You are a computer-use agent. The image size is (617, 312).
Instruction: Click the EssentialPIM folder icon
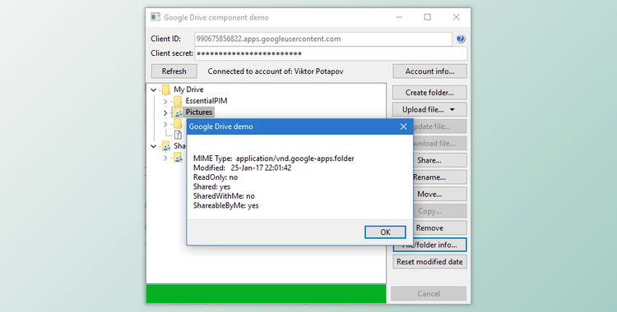tap(178, 101)
